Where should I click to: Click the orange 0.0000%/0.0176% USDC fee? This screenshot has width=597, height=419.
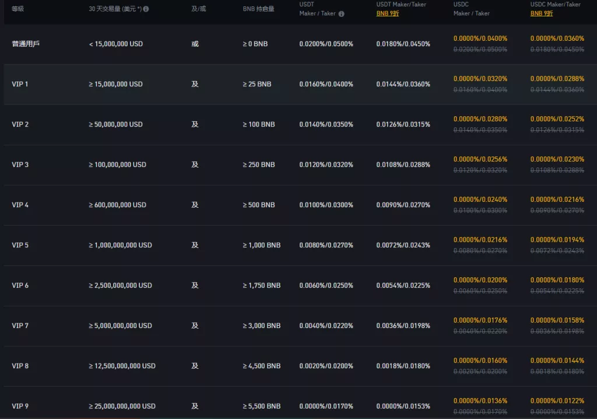[x=480, y=320]
